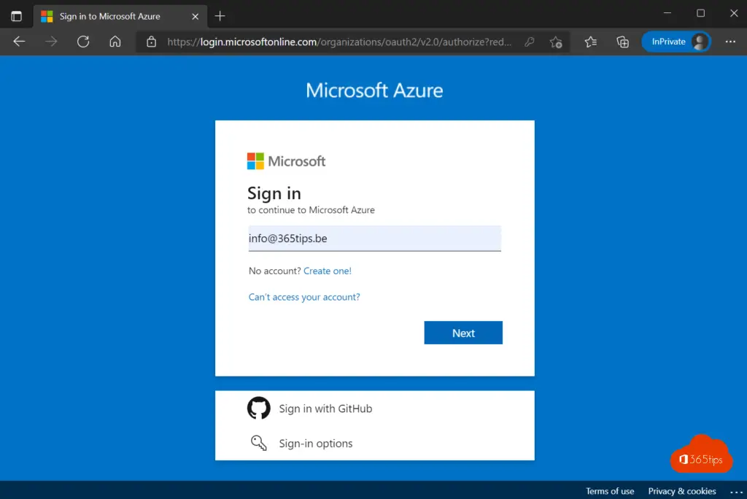Image resolution: width=747 pixels, height=499 pixels.
Task: Open the Collections icon
Action: (623, 42)
